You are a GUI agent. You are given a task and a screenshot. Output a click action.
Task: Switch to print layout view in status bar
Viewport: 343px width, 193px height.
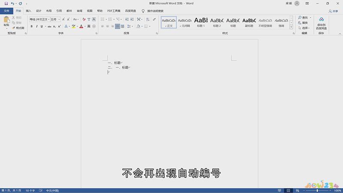pyautogui.click(x=288, y=190)
